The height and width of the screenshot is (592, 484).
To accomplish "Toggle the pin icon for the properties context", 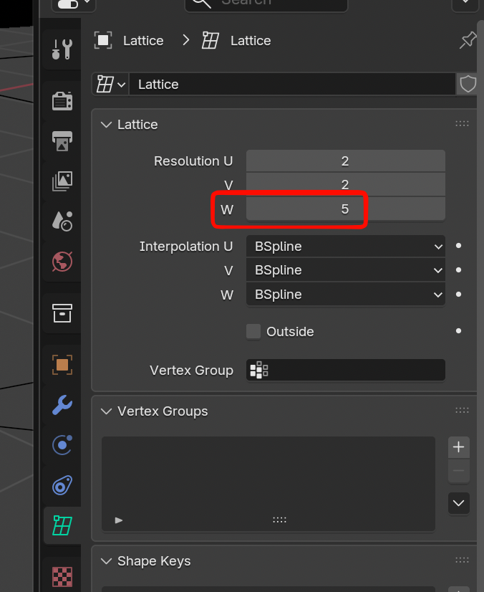I will point(468,41).
